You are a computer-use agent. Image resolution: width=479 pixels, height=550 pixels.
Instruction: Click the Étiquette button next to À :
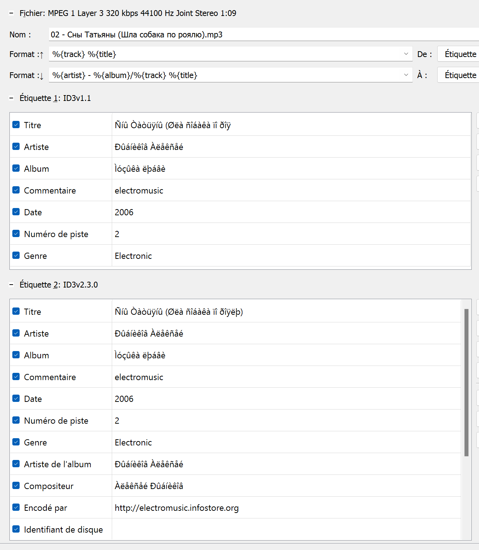coord(458,75)
